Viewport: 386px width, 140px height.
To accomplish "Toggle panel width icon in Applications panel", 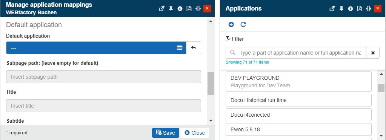I will (369, 9).
